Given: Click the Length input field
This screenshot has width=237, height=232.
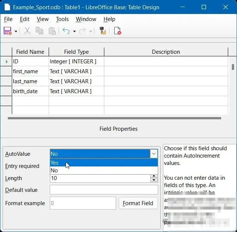Looking at the screenshot, I should 100,178.
